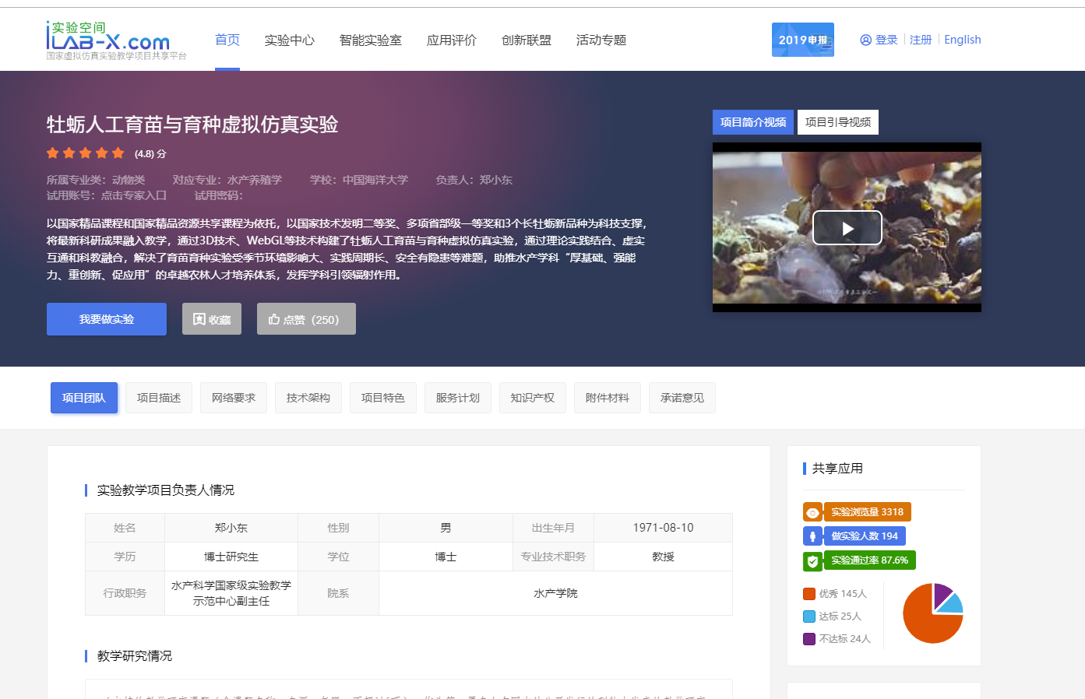This screenshot has width=1085, height=699.
Task: Click the user icon next to 登录
Action: 865,40
